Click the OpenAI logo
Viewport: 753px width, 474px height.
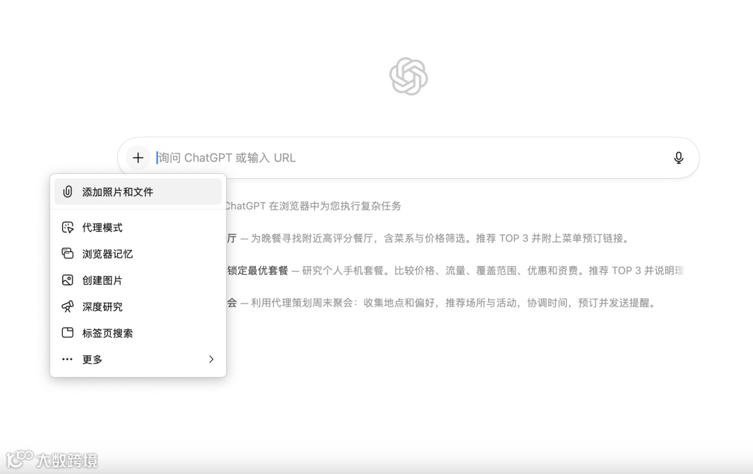pos(410,75)
